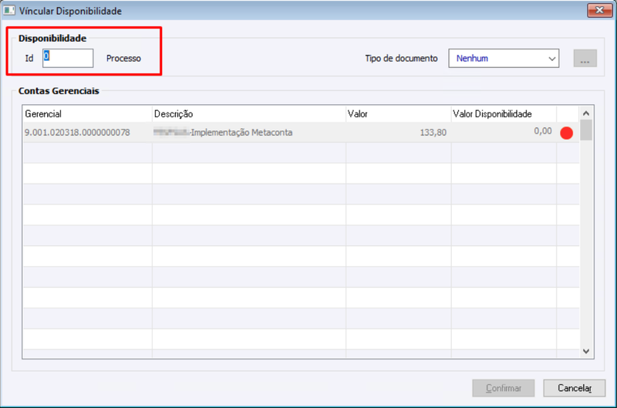Viewport: 617px width, 408px height.
Task: Click the Cancelar button
Action: pos(574,388)
